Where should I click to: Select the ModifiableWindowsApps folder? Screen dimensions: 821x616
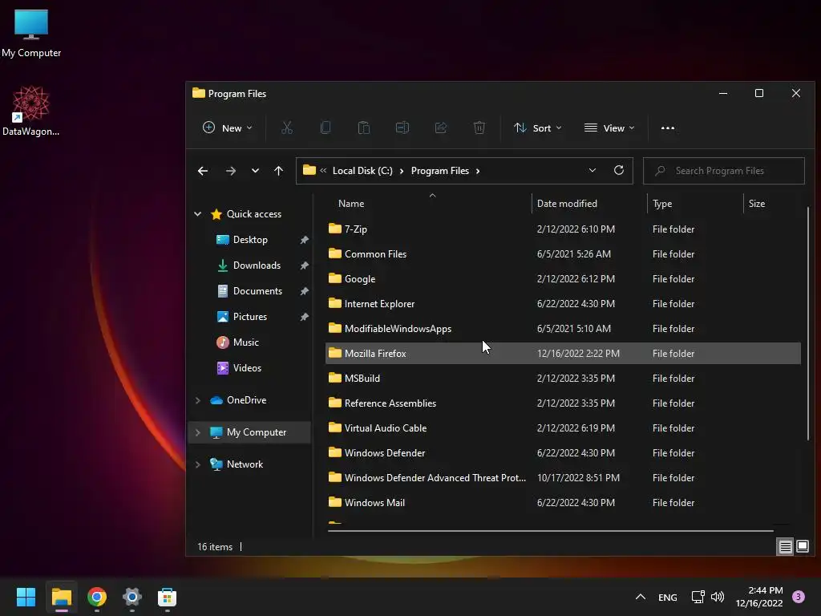563,328
